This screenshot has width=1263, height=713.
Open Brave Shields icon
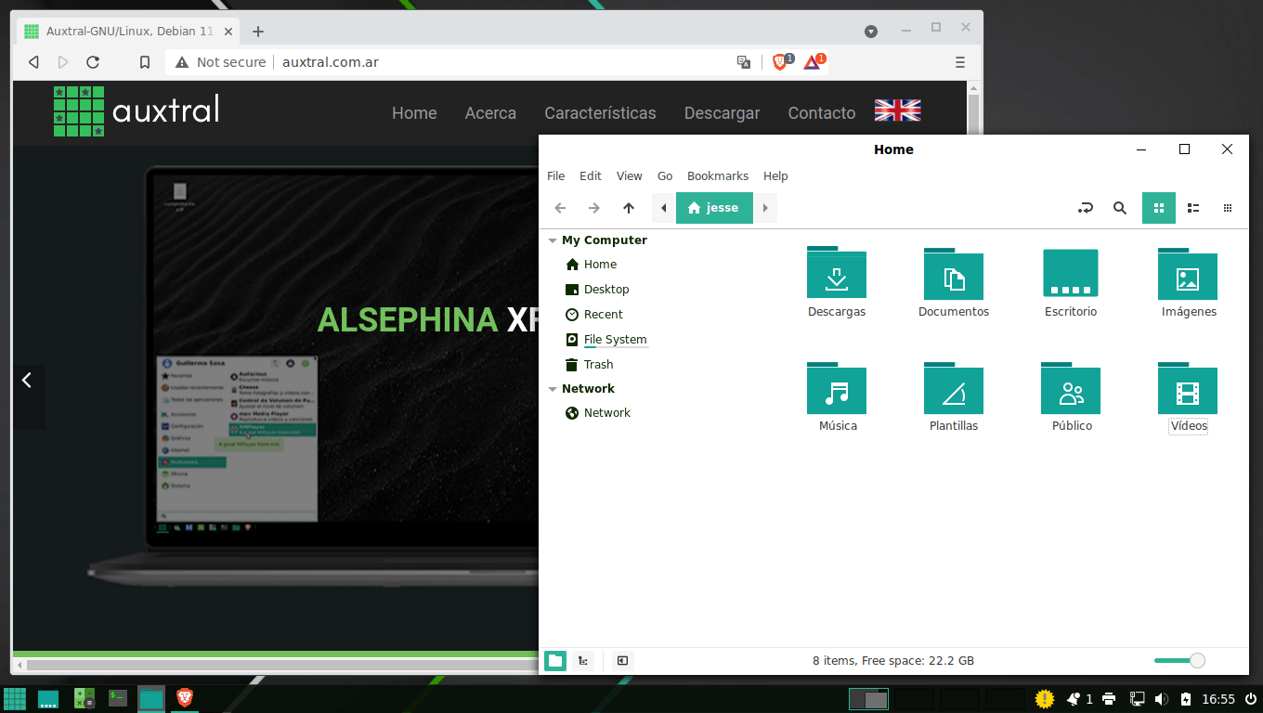(781, 61)
